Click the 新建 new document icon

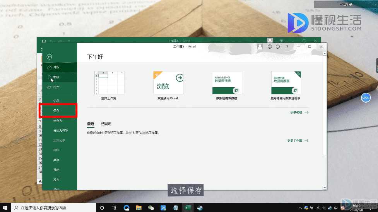pos(49,77)
